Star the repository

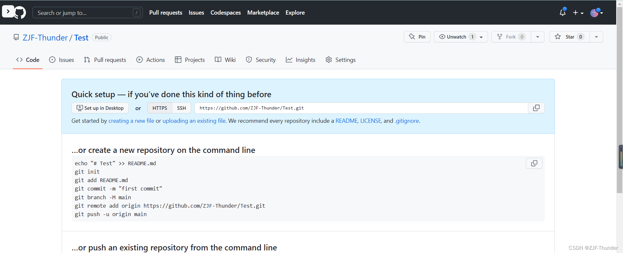[569, 37]
